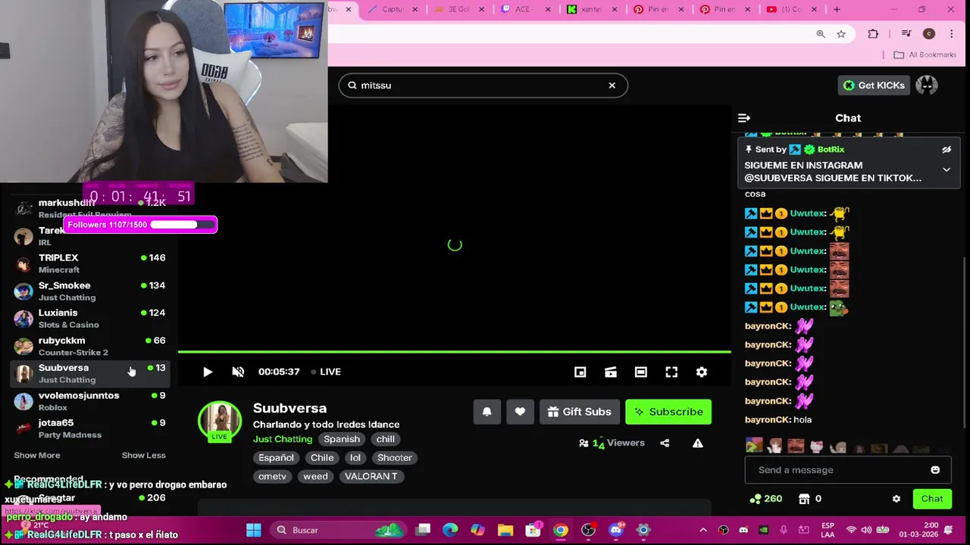Viewport: 970px width, 545px height.
Task: Click the green Subscribe button
Action: [668, 412]
